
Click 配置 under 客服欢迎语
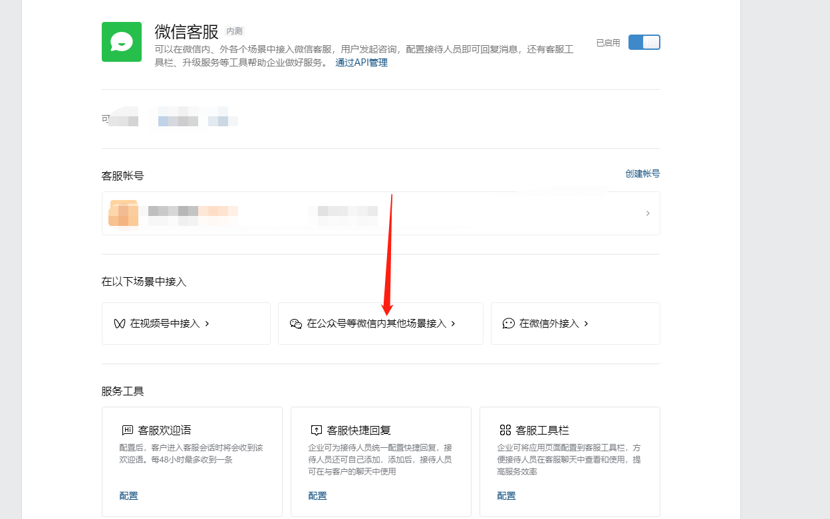pos(129,496)
